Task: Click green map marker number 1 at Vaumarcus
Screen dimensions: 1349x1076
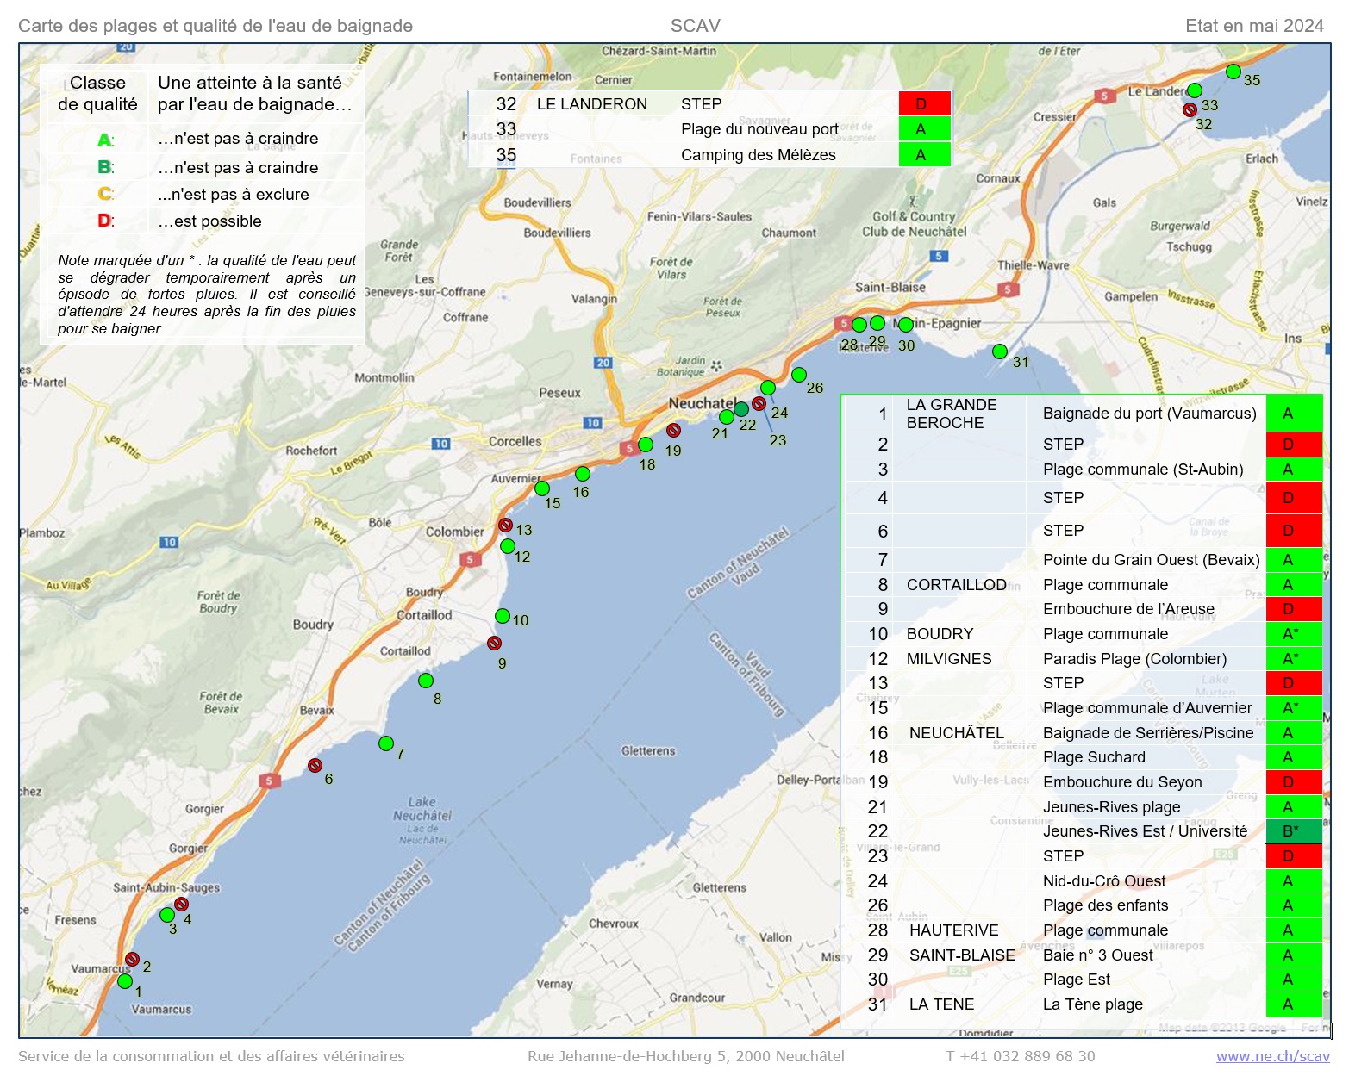Action: tap(125, 981)
